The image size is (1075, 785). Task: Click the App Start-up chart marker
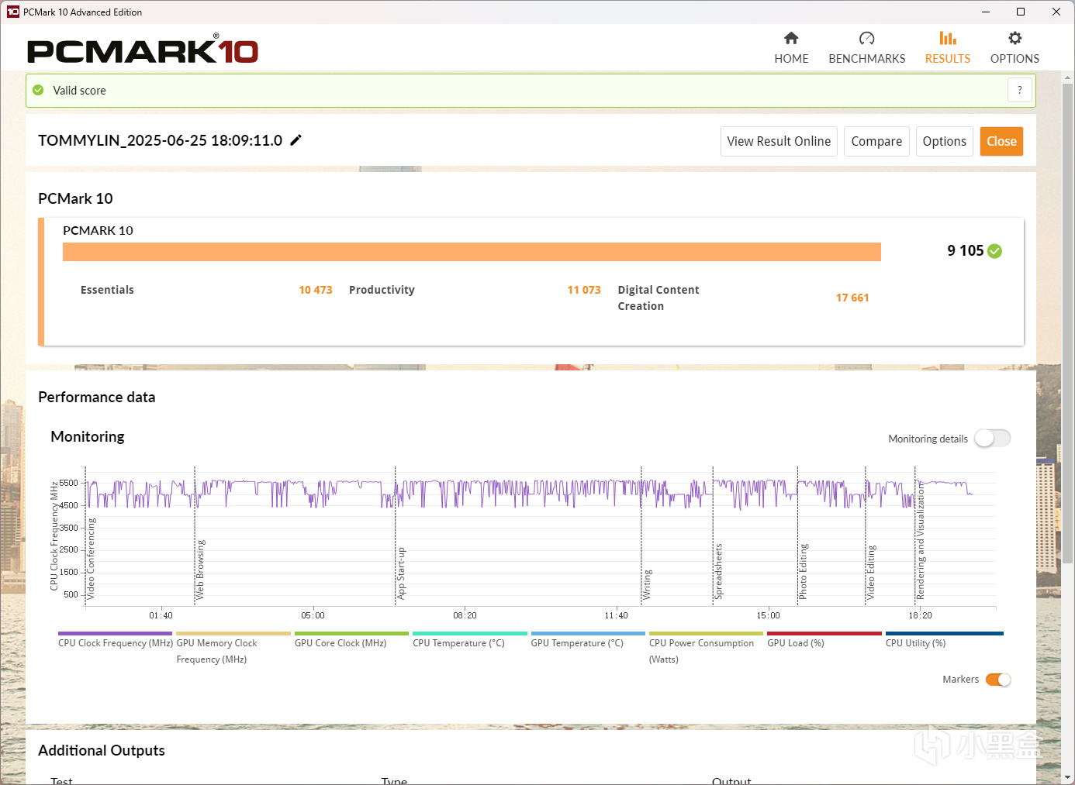click(x=401, y=573)
